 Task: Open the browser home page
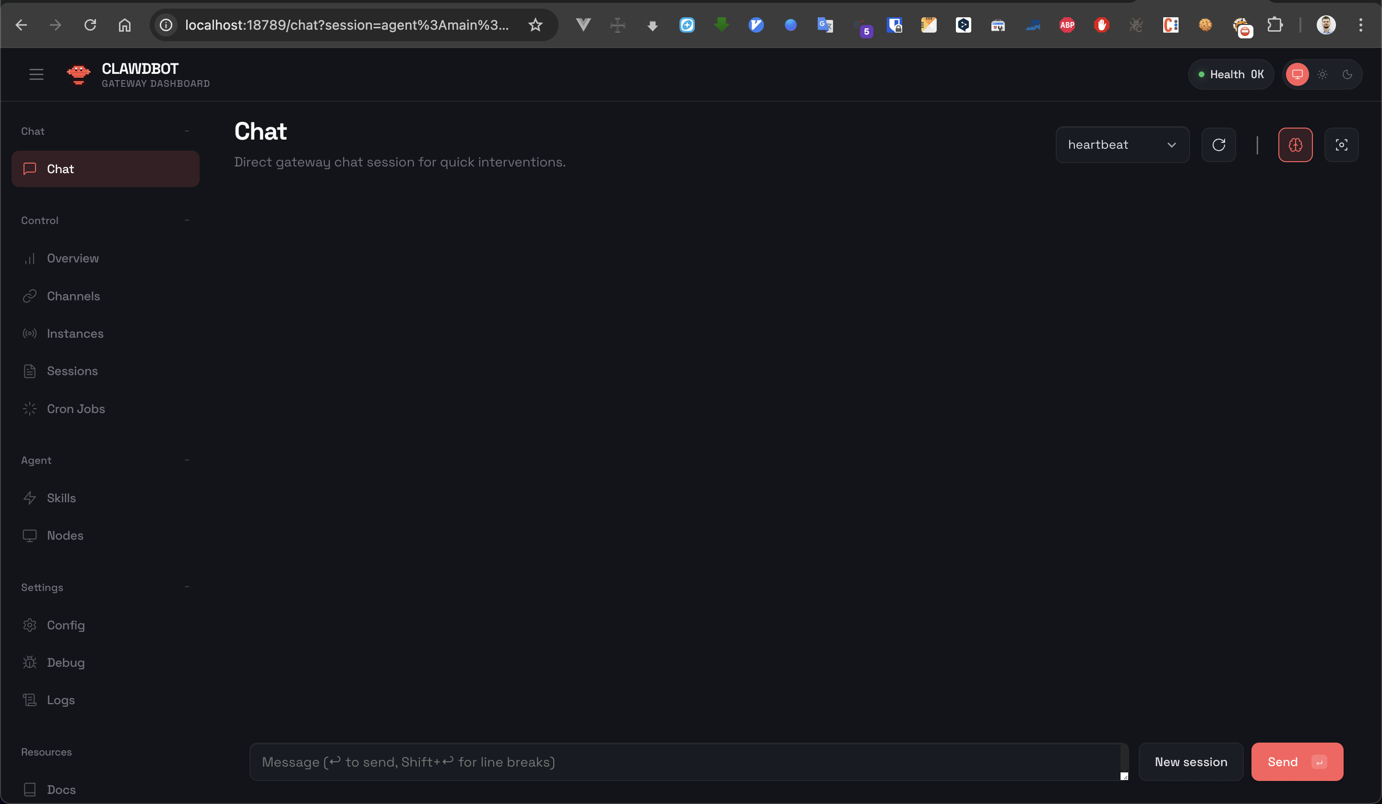tap(124, 24)
